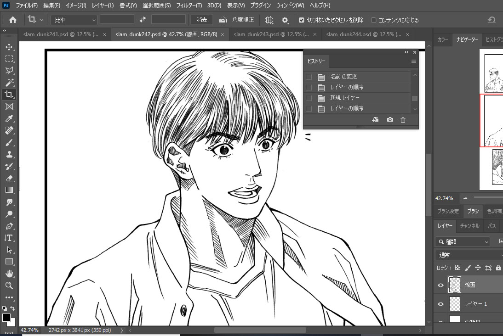Enable コンテンツに応じる checkbox
This screenshot has width=503, height=336.
pyautogui.click(x=373, y=20)
